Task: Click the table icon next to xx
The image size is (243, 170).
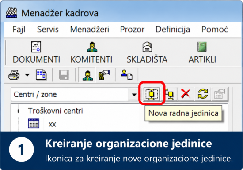Action: point(34,123)
